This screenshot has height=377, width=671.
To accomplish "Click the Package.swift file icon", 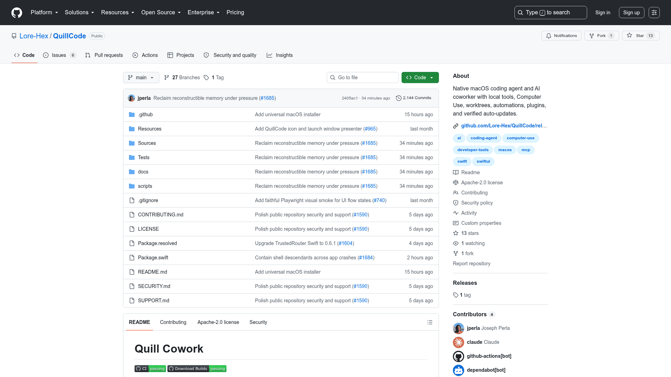I will tap(132, 258).
